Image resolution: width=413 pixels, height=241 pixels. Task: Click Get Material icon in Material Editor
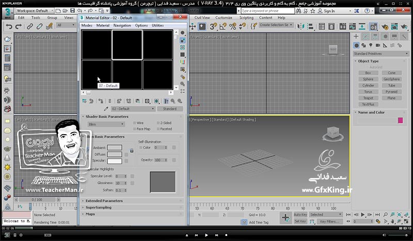pyautogui.click(x=85, y=101)
